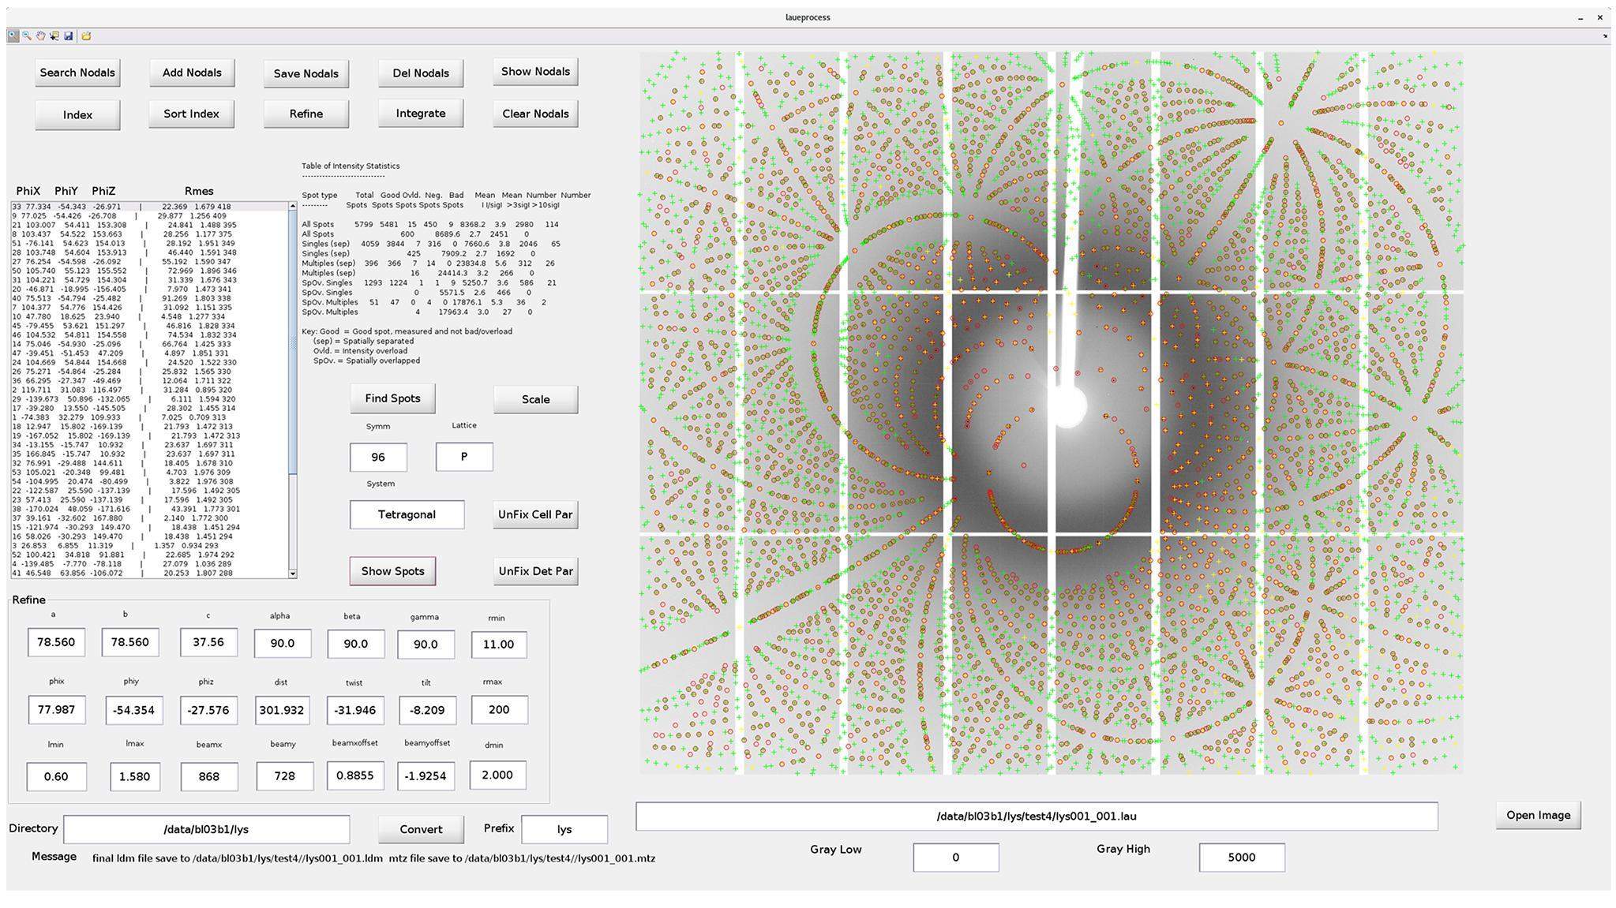Click the Open file folder icon
The image size is (1616, 908).
coord(86,35)
